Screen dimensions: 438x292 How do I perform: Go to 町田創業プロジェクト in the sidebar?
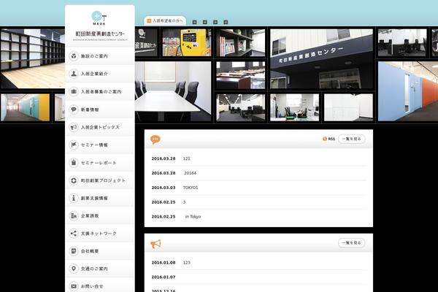[x=100, y=180]
